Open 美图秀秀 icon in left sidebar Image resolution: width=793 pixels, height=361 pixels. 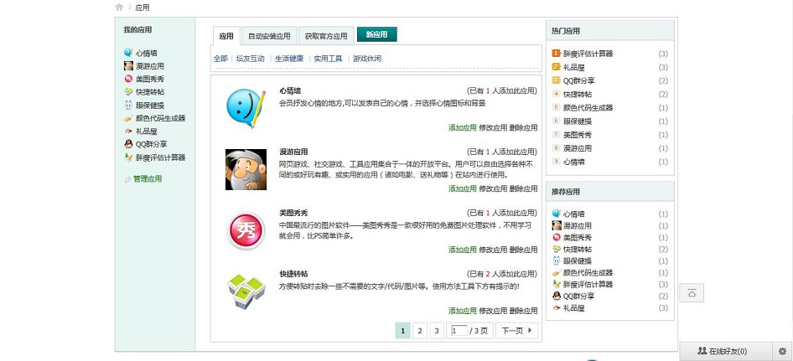coord(128,79)
